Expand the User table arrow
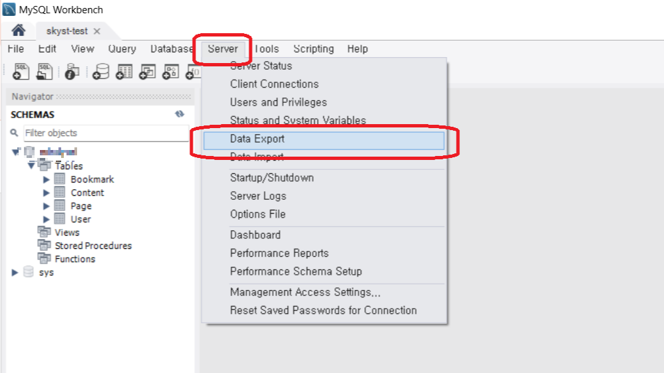The image size is (664, 373). pyautogui.click(x=46, y=219)
